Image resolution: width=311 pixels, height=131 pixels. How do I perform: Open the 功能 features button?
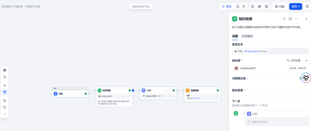click(279, 7)
